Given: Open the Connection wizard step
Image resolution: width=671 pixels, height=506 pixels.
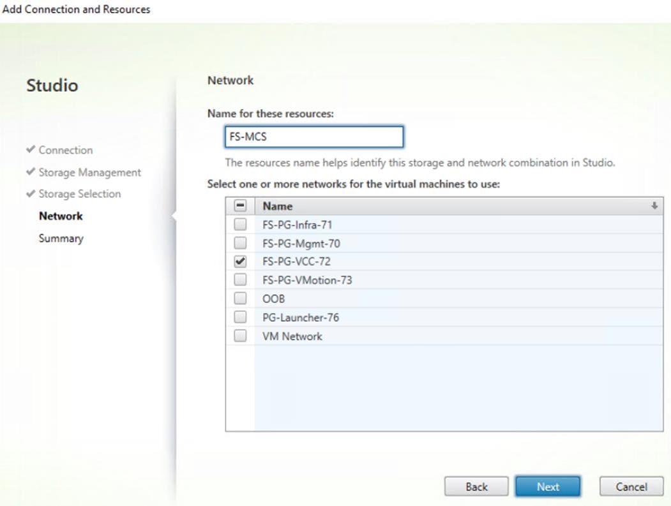Looking at the screenshot, I should click(66, 150).
